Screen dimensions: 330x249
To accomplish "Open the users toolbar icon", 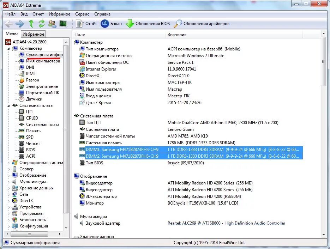I will click(52, 24).
